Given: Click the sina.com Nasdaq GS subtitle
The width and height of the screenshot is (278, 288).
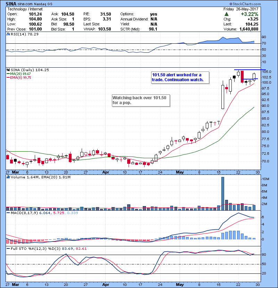Looking at the screenshot, I should [35, 4].
